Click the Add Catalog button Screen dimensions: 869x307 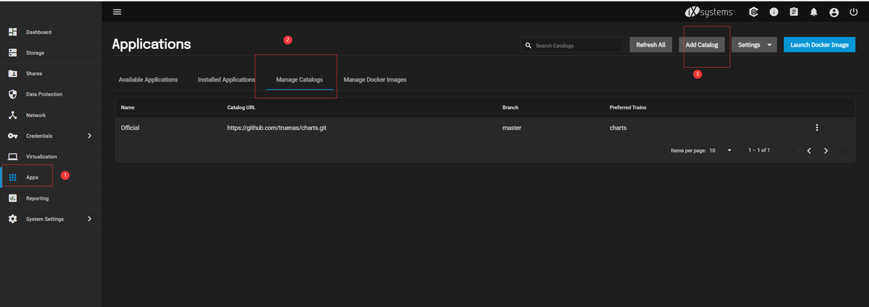click(x=701, y=45)
